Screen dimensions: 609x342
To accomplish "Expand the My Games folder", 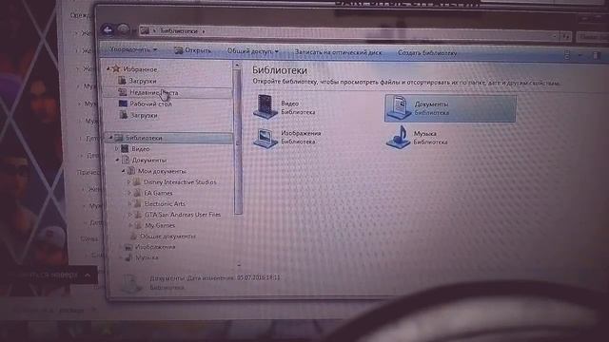I will pos(131,225).
